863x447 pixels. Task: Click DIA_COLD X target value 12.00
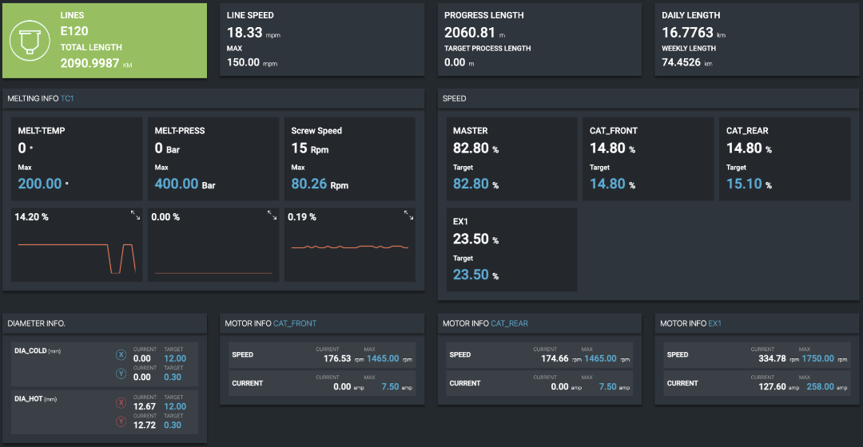[175, 358]
